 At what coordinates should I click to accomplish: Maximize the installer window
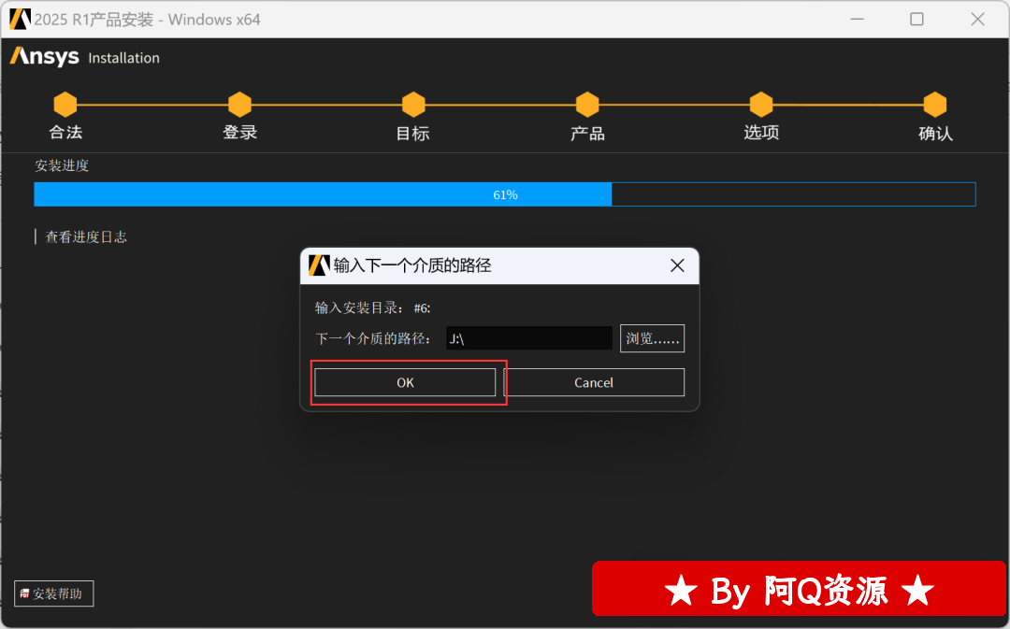(916, 20)
